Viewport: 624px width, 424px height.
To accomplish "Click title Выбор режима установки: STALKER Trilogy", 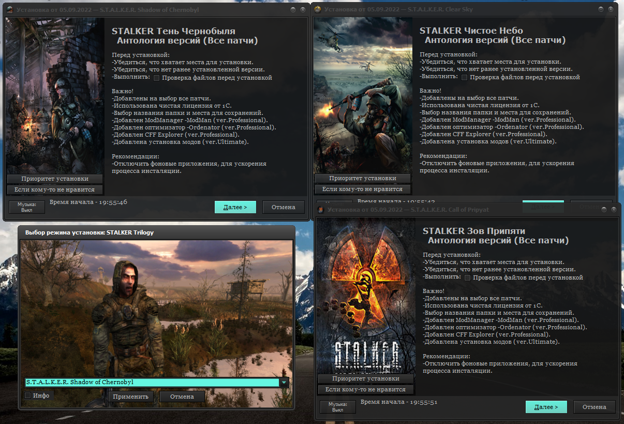I will (90, 232).
